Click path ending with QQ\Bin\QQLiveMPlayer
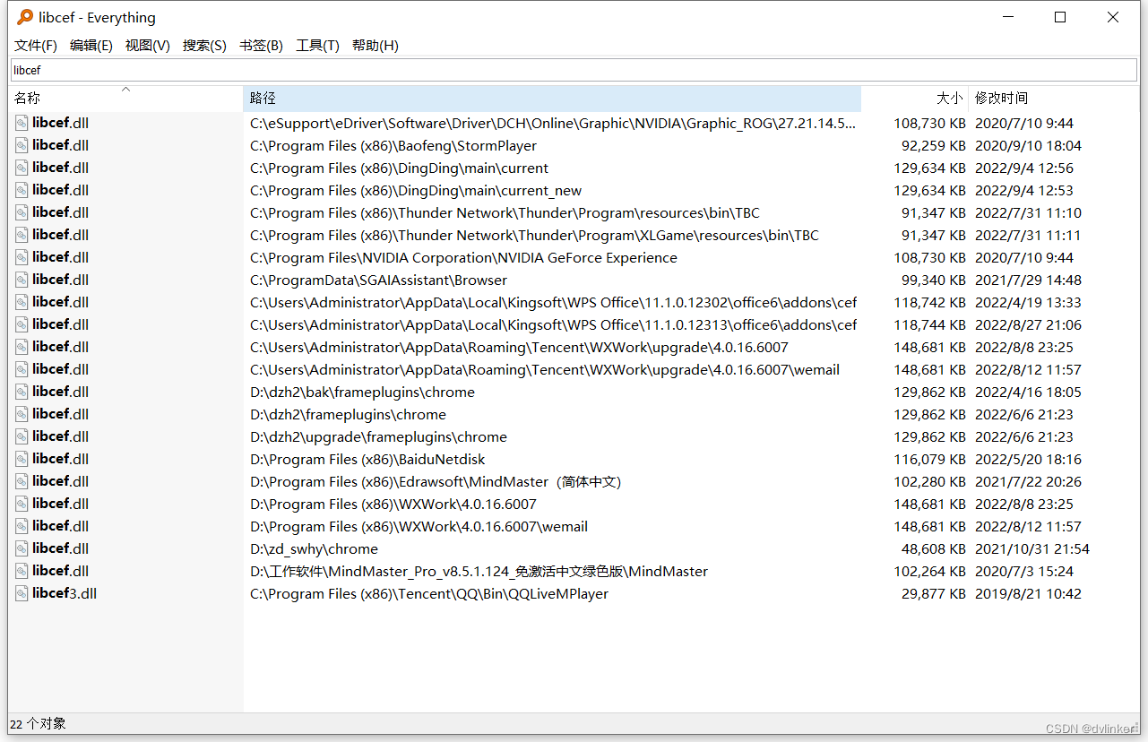Image resolution: width=1148 pixels, height=742 pixels. click(429, 593)
